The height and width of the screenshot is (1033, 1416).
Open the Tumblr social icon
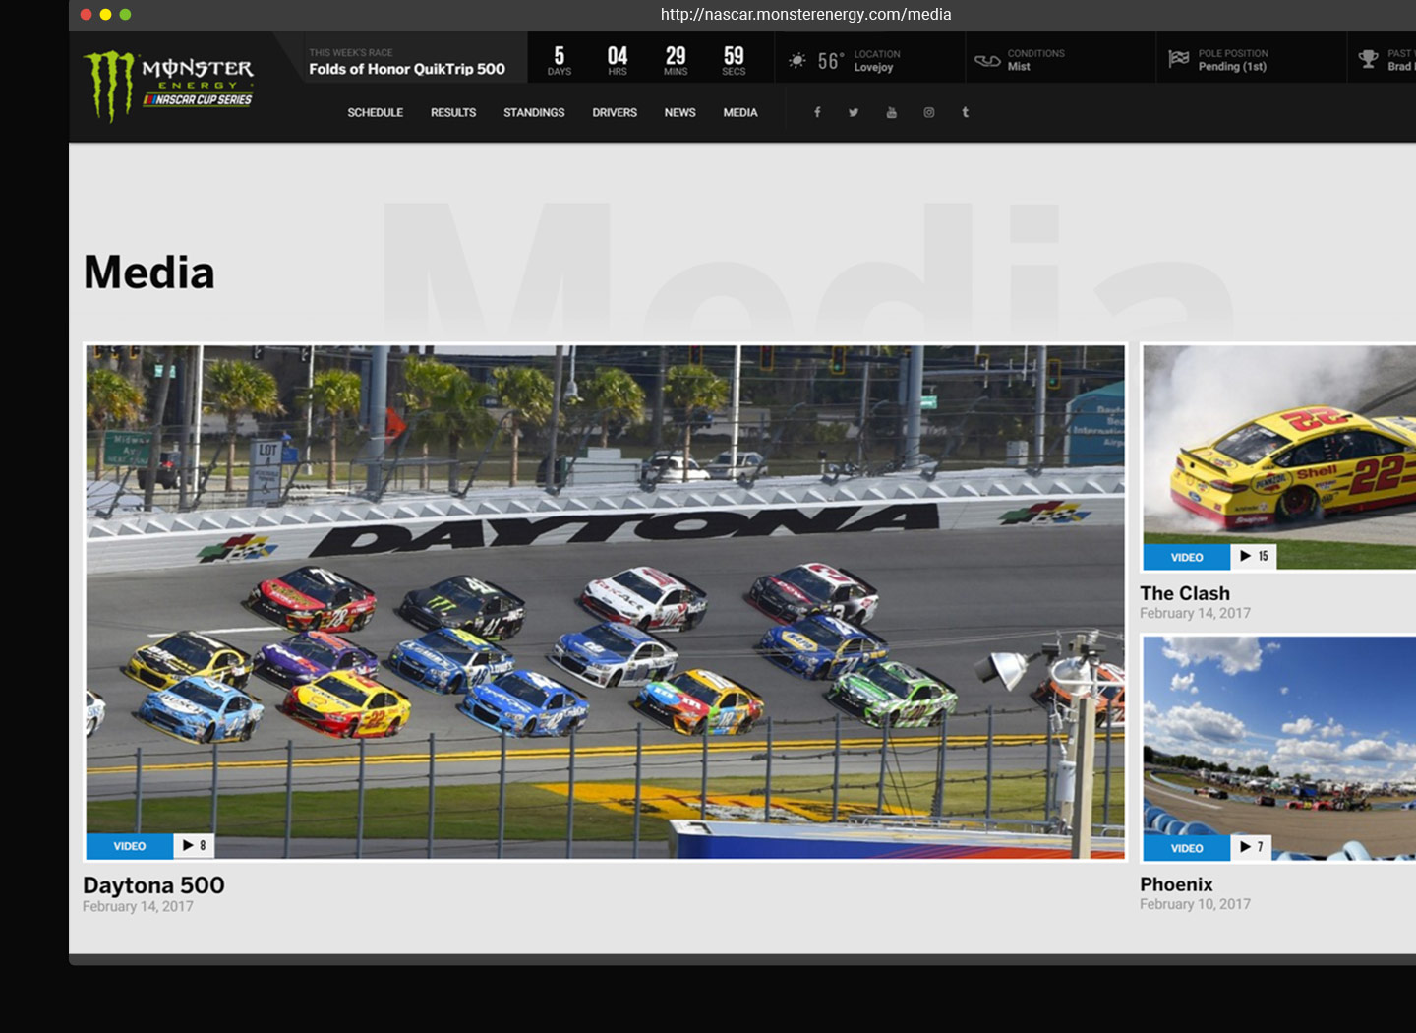[x=965, y=112]
